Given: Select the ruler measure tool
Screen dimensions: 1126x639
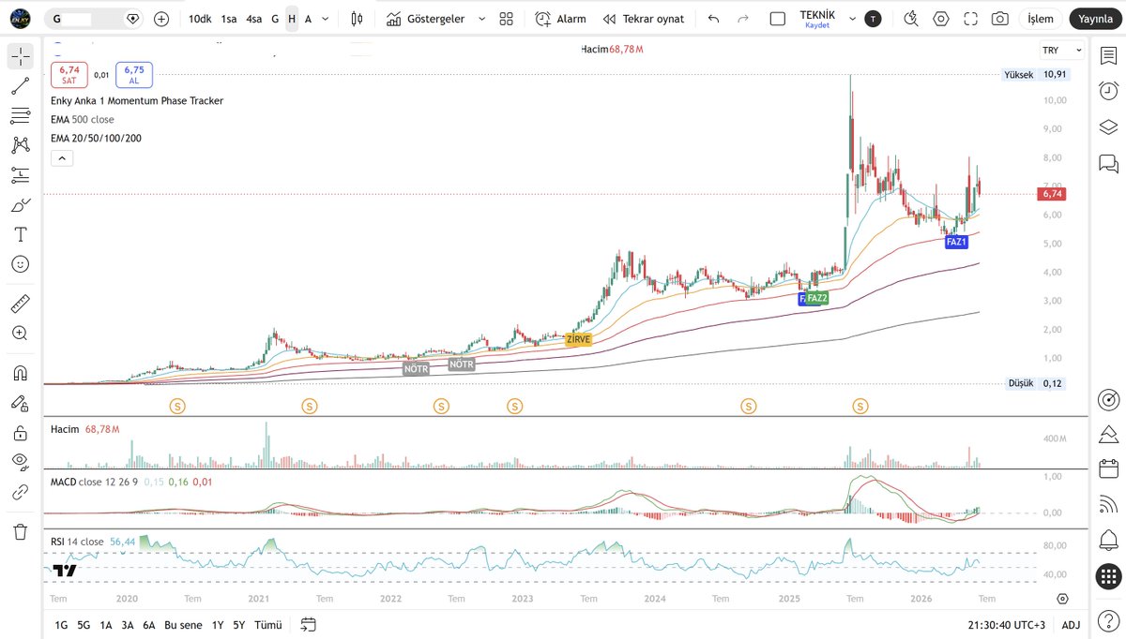Looking at the screenshot, I should [21, 304].
